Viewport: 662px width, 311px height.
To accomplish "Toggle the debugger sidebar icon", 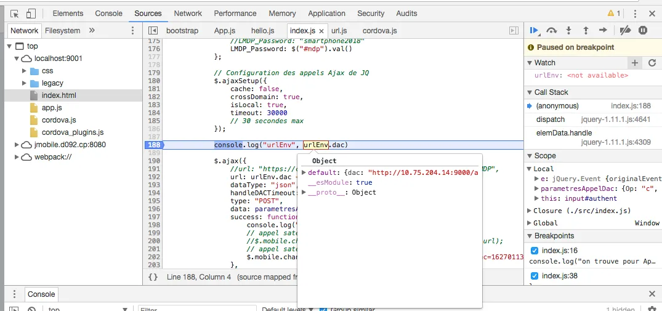I will [x=514, y=30].
